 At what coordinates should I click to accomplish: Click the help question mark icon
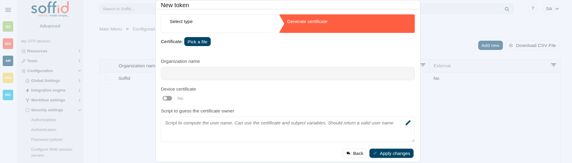(x=533, y=8)
